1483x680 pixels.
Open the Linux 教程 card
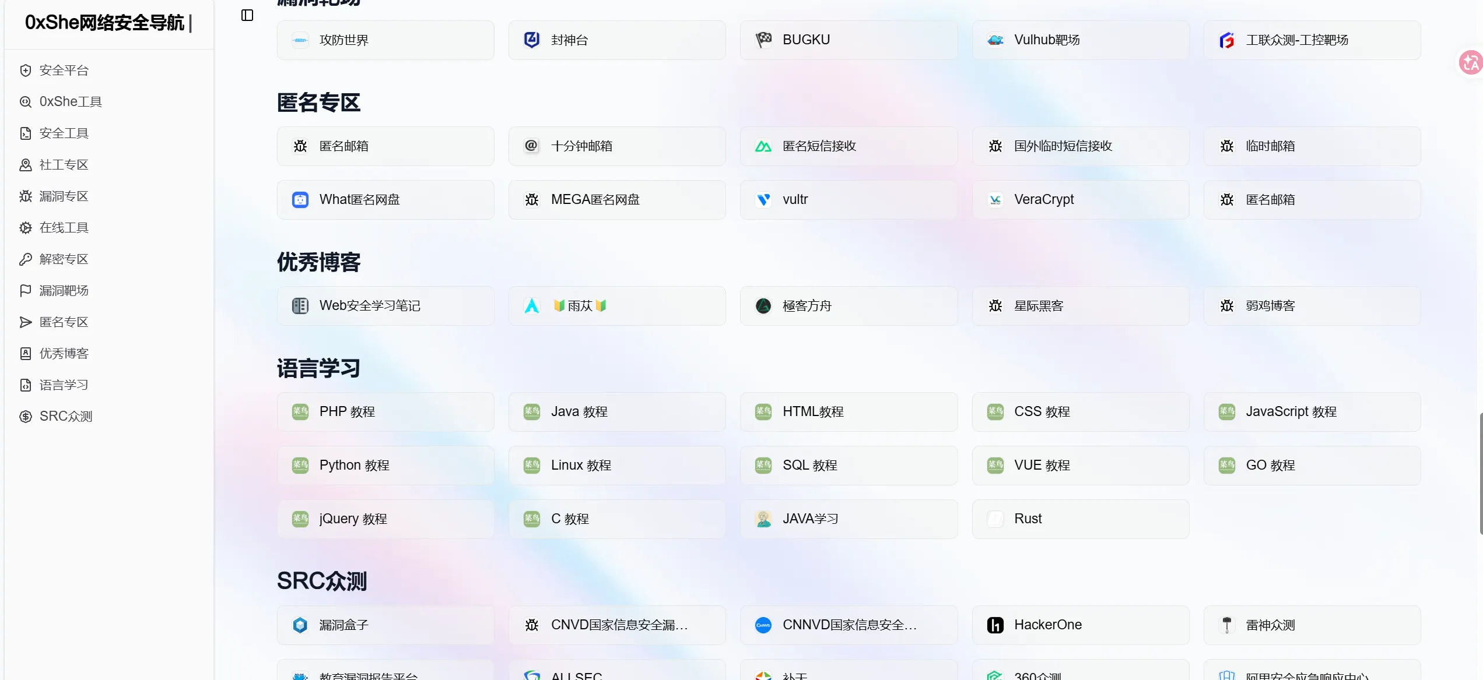click(x=617, y=466)
